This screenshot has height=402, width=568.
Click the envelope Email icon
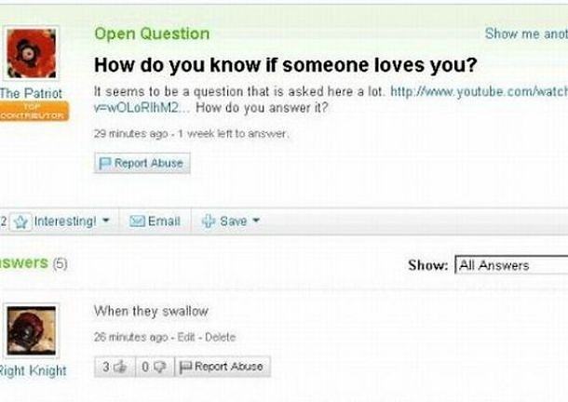pyautogui.click(x=137, y=221)
